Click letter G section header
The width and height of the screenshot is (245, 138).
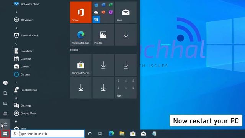coord(16,98)
